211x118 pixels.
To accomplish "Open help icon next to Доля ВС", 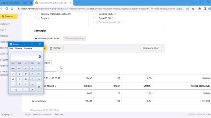I will (x=112, y=18).
